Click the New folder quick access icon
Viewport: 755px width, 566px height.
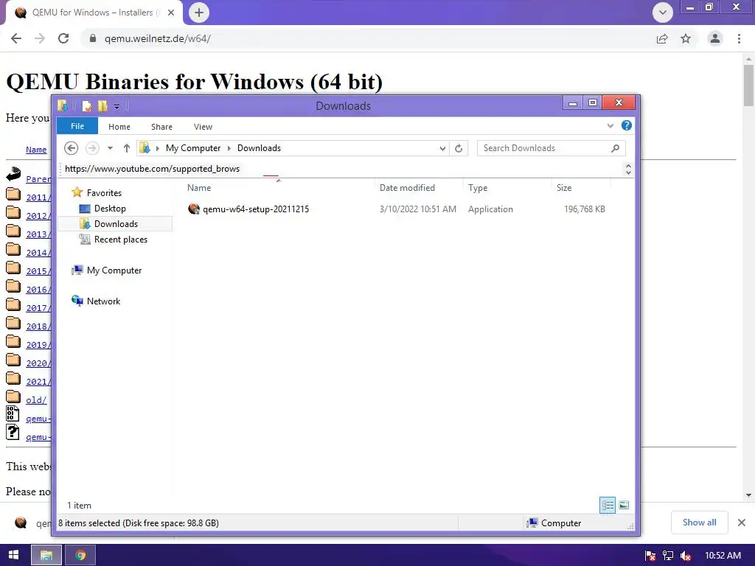(x=102, y=106)
